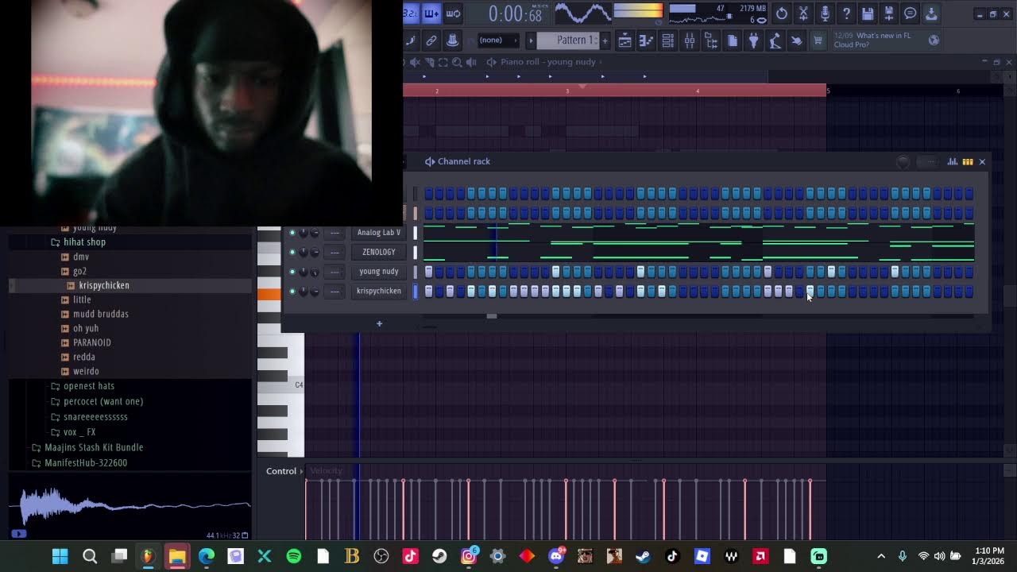
Task: Open the Playlist view icon
Action: click(x=625, y=41)
